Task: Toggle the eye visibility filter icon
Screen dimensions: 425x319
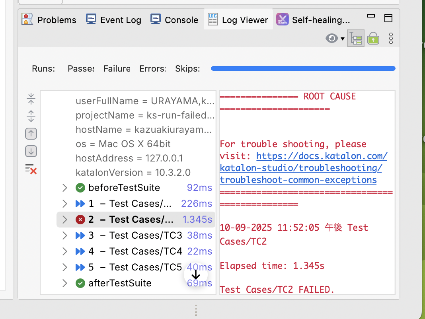Action: coord(331,39)
